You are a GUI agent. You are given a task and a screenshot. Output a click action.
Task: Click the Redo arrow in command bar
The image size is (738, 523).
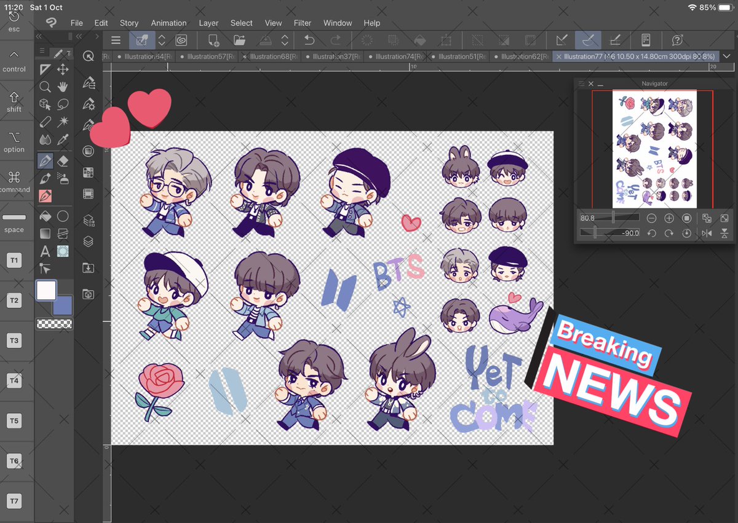coord(336,41)
